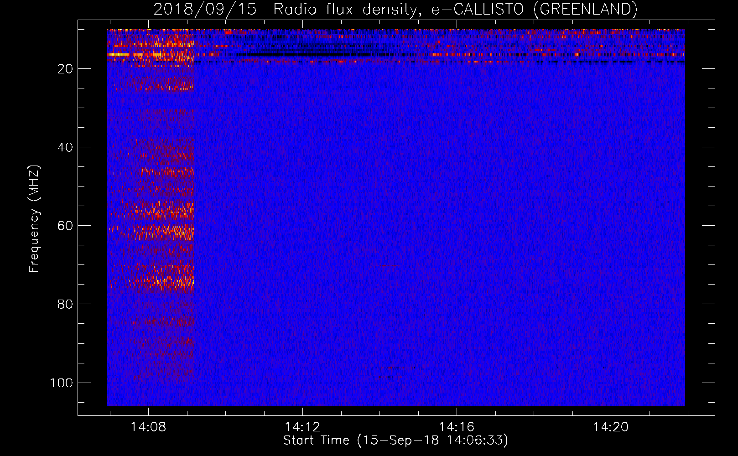Click the frequency tick label "80"
738x456 pixels.
click(66, 304)
